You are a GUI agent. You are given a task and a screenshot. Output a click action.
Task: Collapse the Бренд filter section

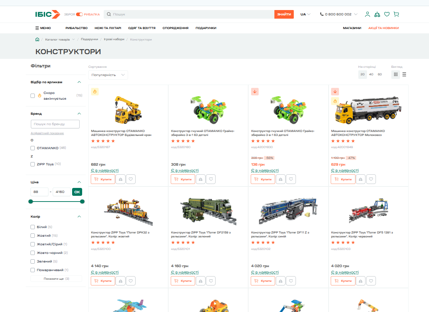[79, 113]
